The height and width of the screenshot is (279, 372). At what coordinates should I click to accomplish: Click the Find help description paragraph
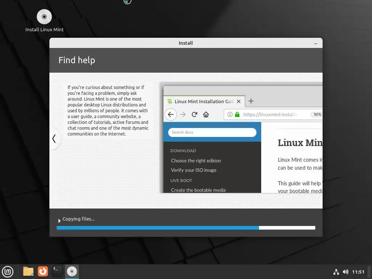point(108,110)
